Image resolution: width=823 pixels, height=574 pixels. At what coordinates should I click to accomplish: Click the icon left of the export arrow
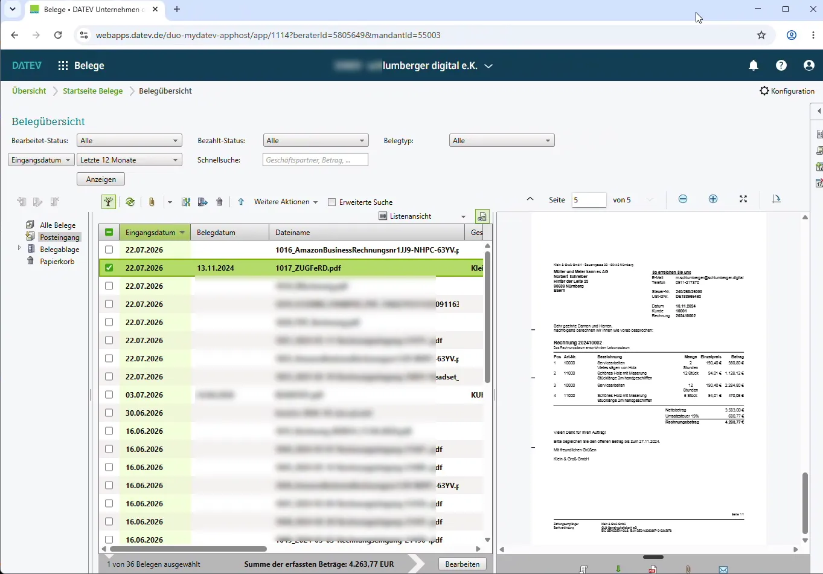click(186, 202)
